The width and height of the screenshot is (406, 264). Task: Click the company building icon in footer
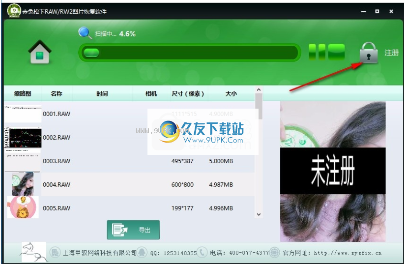coord(55,252)
